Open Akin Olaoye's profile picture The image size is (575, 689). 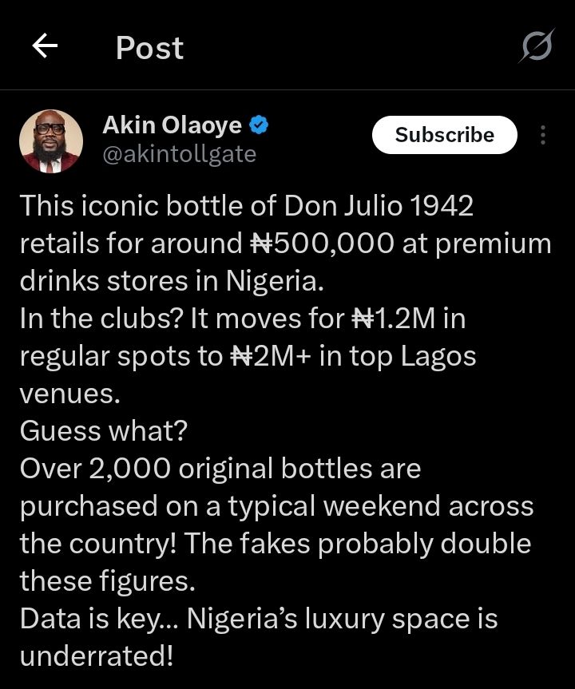tap(51, 141)
